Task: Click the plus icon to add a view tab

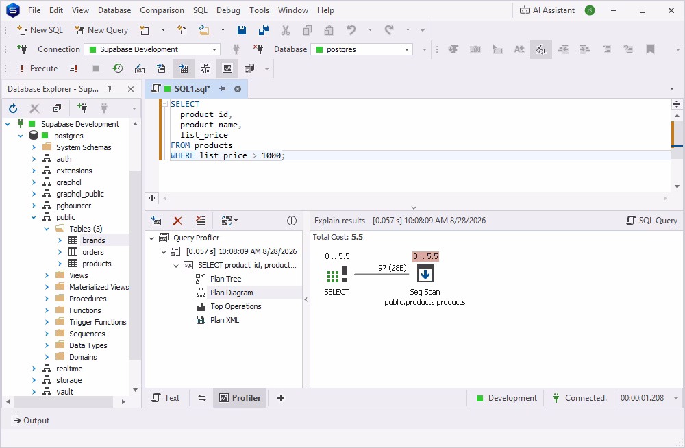Action: [281, 398]
